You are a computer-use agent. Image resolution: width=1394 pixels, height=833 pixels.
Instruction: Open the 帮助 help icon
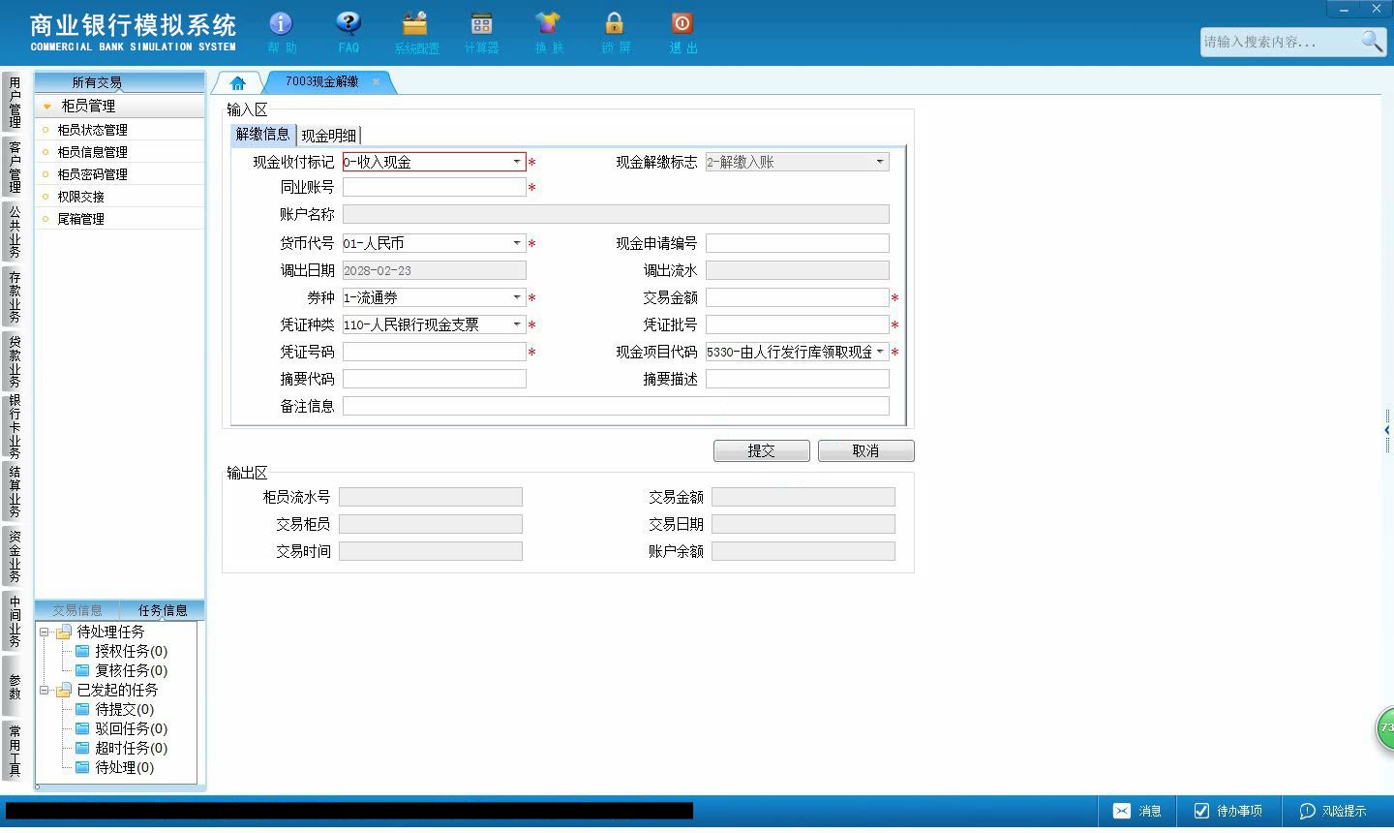[281, 31]
